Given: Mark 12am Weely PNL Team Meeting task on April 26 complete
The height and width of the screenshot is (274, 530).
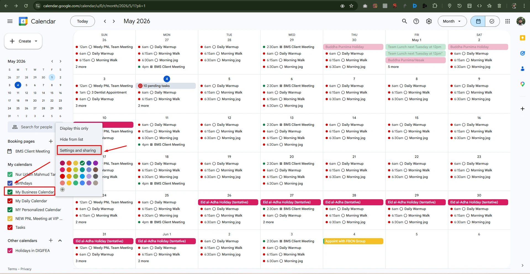Looking at the screenshot, I should click(x=90, y=47).
